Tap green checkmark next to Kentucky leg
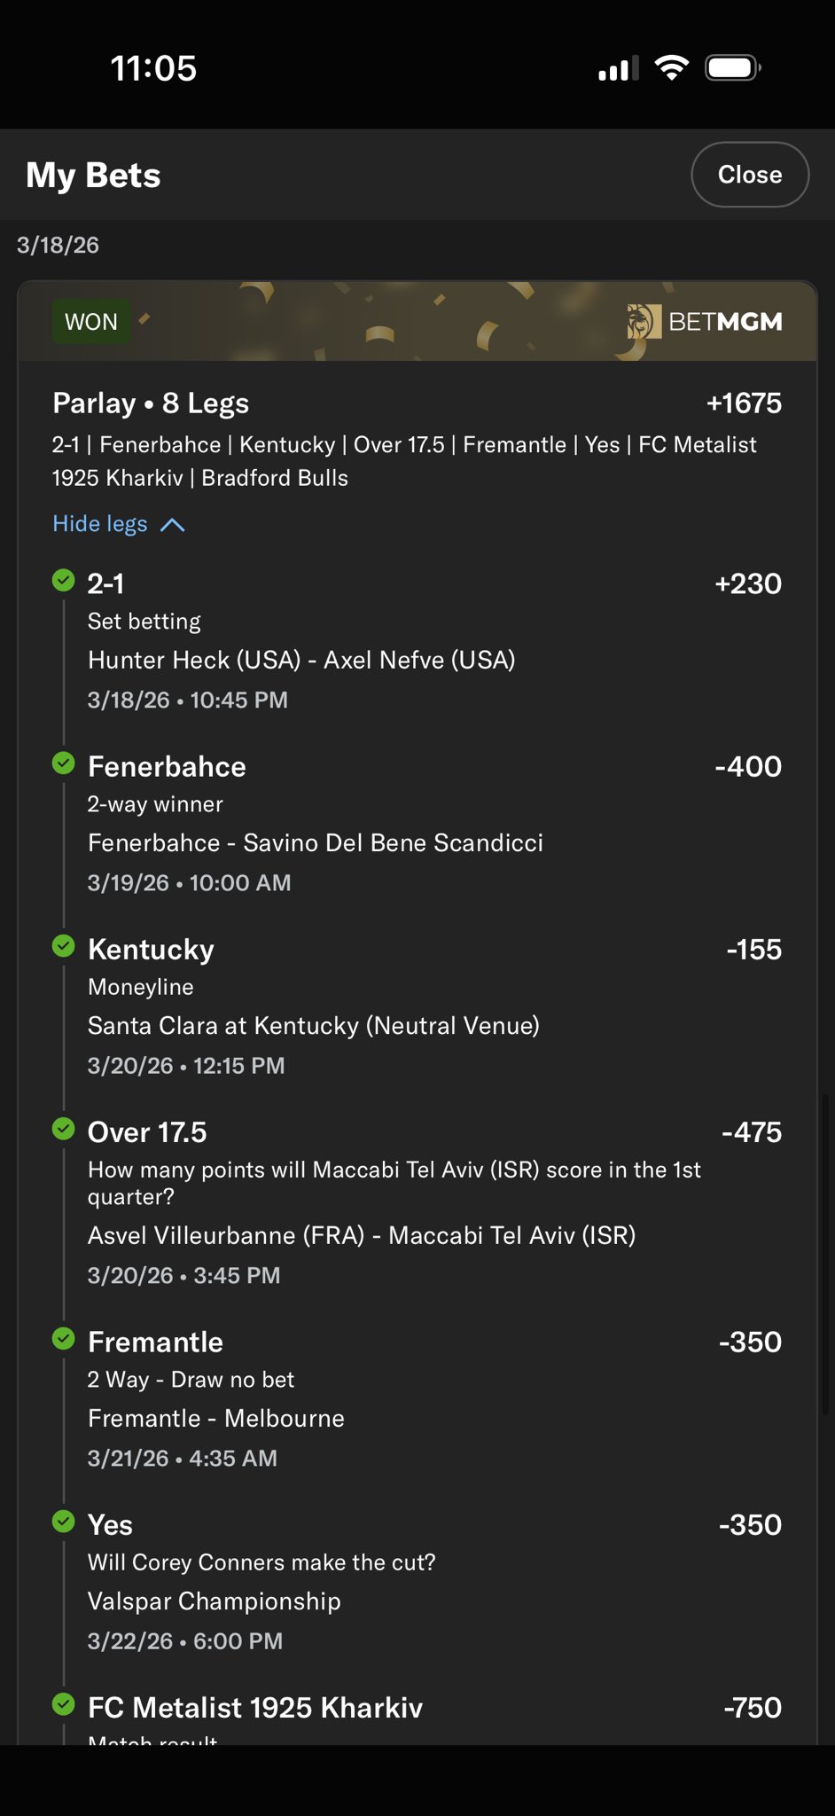The image size is (835, 1816). (64, 946)
